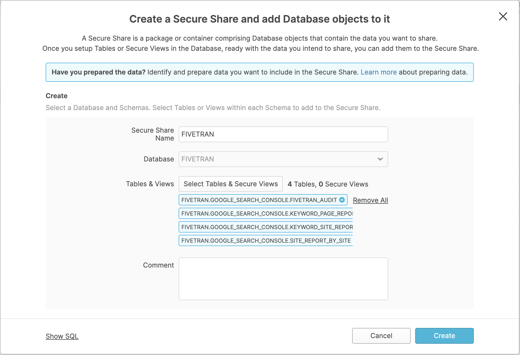Viewport: 520px width, 355px height.
Task: Cancel the secure share creation
Action: 381,336
